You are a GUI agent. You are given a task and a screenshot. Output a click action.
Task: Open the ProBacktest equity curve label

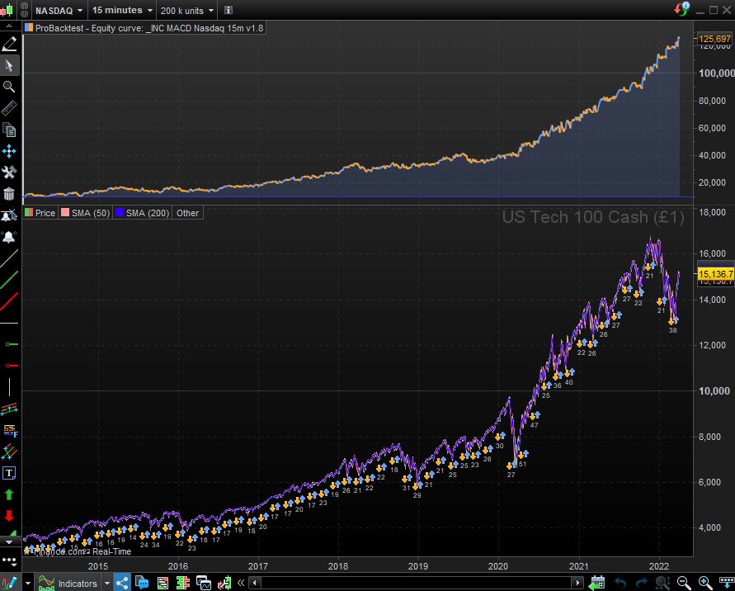[144, 28]
